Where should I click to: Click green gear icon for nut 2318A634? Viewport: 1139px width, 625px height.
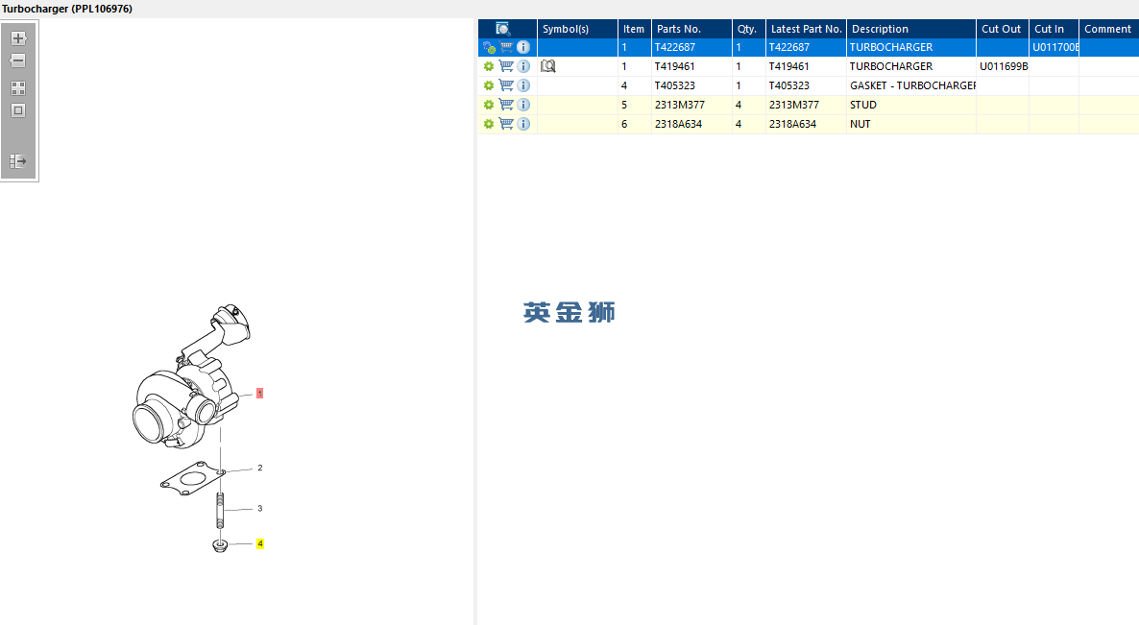pyautogui.click(x=489, y=124)
